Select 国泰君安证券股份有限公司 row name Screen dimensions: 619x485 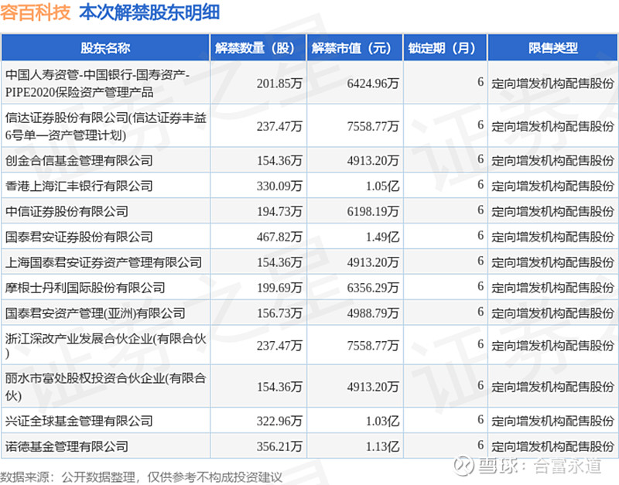pyautogui.click(x=79, y=237)
